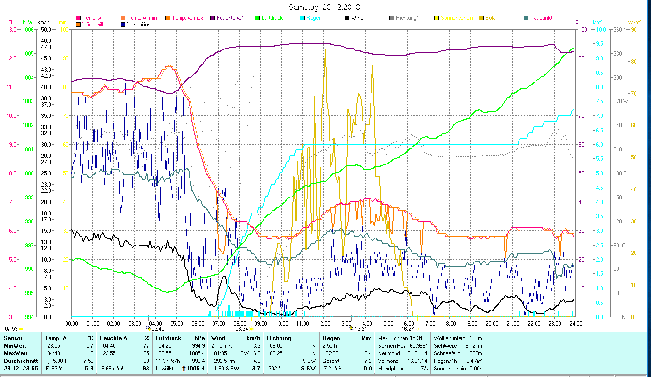Image resolution: width=651 pixels, height=377 pixels.
Task: Click the rising pressure arrow beside 1005.4
Action: pyautogui.click(x=184, y=368)
